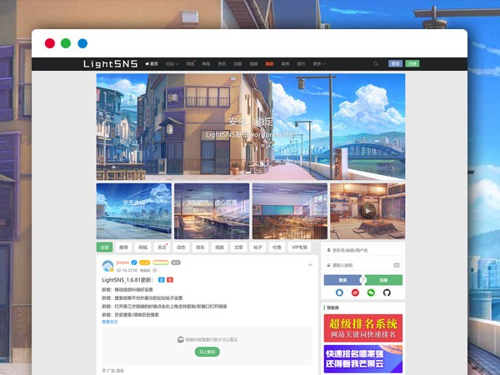Viewport: 500px width, 375px height.
Task: Click the blue 登录 button in navbar
Action: (x=395, y=63)
